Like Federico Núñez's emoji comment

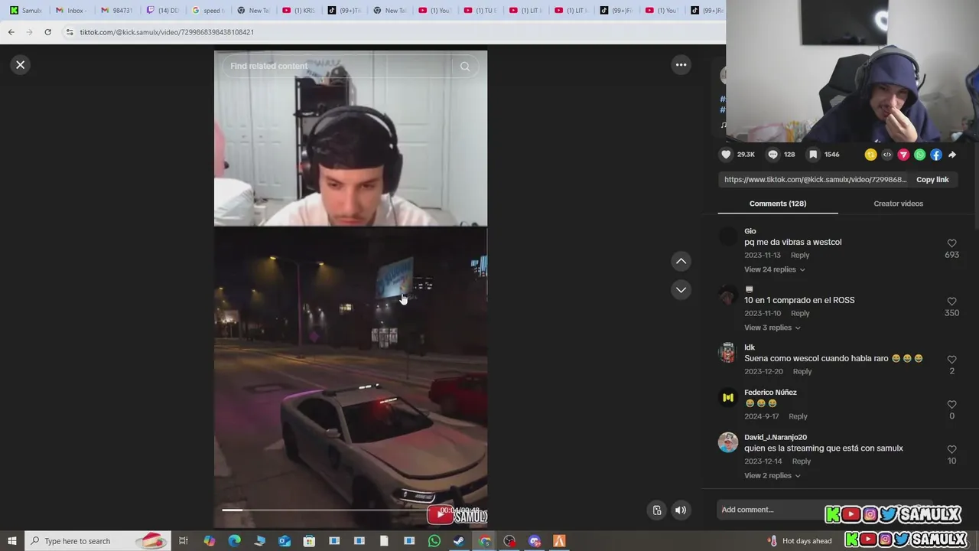pos(951,405)
